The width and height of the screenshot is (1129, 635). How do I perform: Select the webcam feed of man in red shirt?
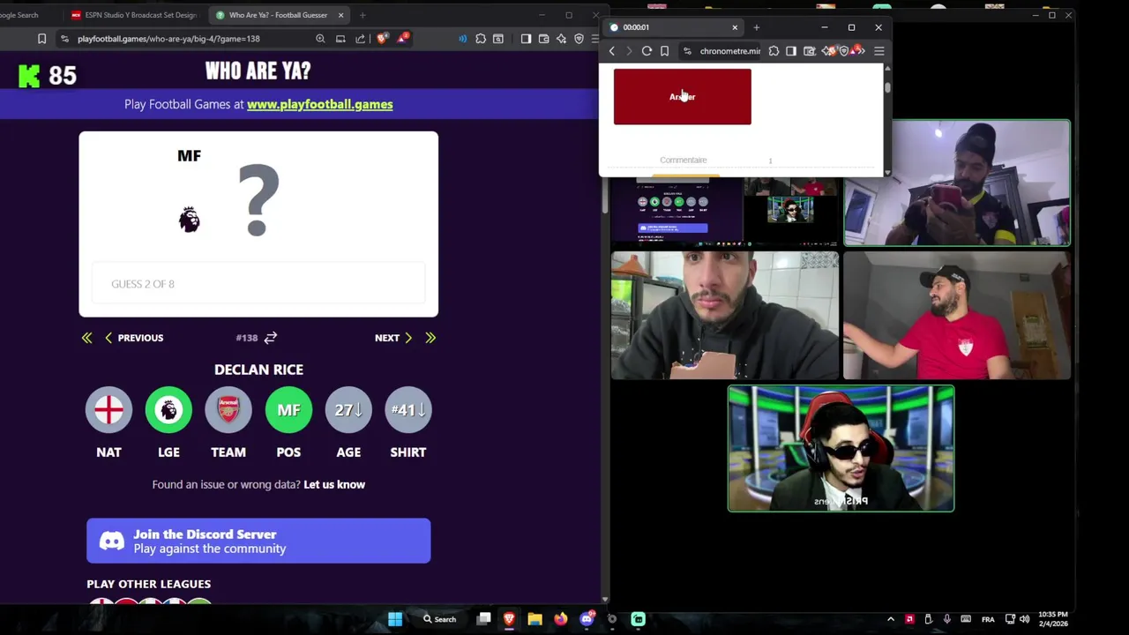(x=957, y=316)
